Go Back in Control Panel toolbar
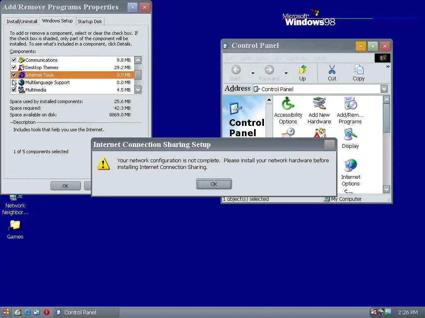 pyautogui.click(x=236, y=73)
